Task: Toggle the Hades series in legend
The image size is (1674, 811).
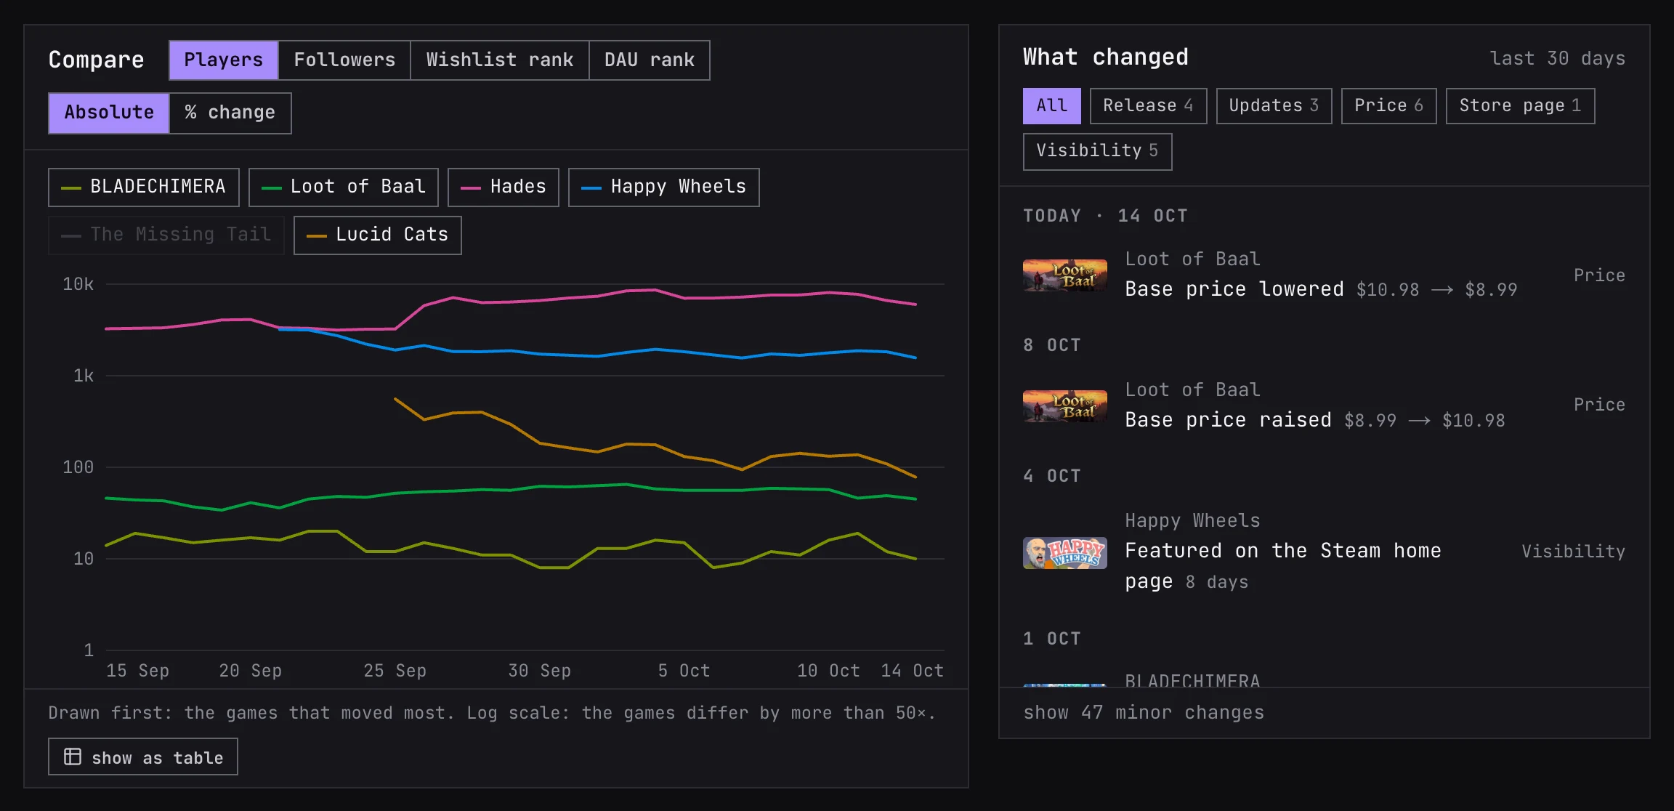Action: click(x=504, y=187)
